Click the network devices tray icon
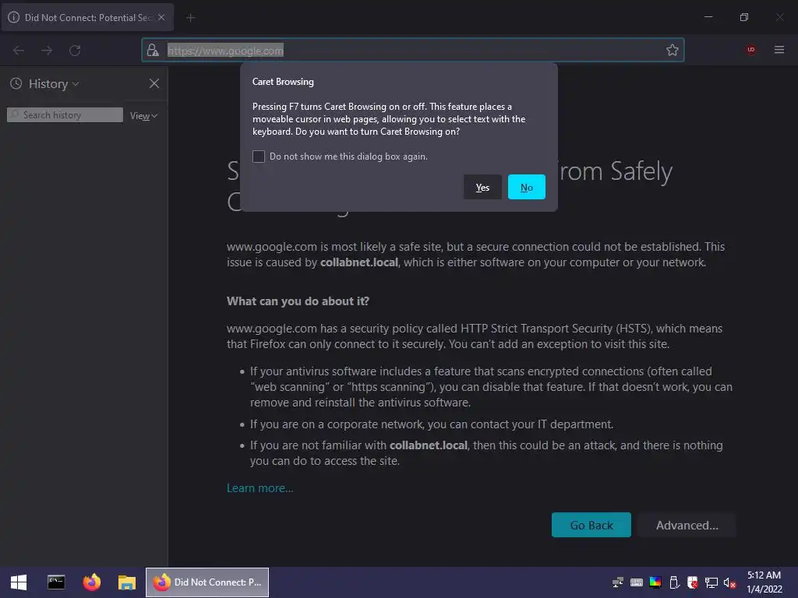 click(x=618, y=582)
